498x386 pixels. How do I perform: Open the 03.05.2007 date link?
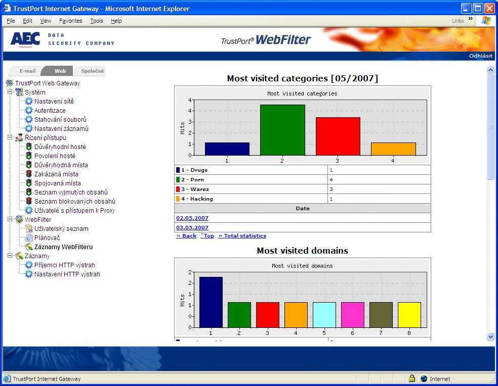192,227
